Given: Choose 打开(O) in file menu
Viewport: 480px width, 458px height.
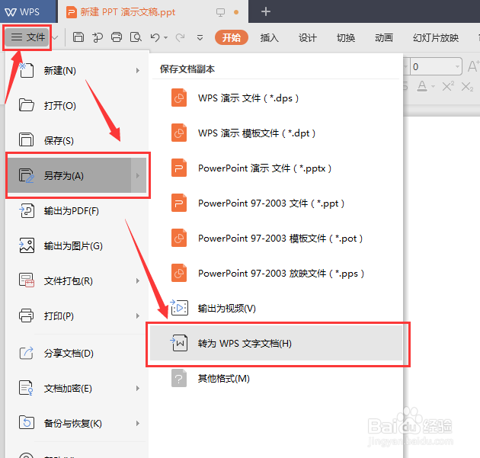Looking at the screenshot, I should click(x=78, y=106).
